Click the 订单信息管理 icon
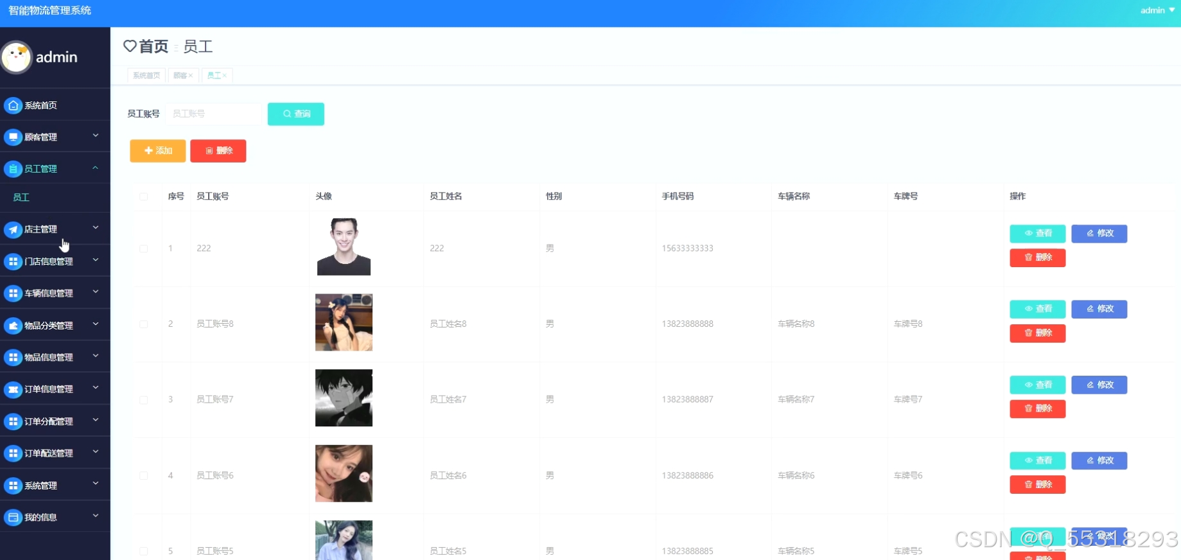 [13, 389]
